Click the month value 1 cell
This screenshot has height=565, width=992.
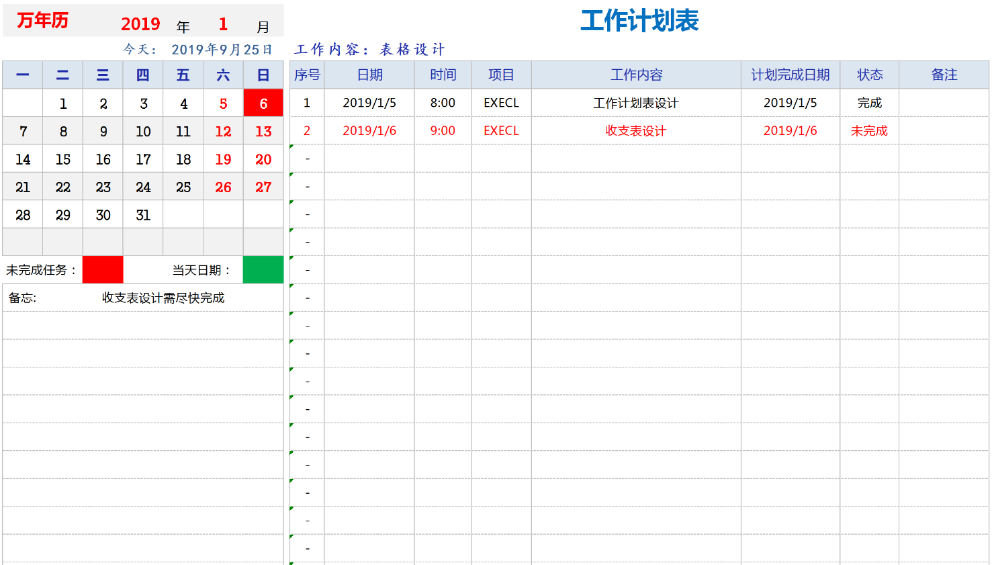coord(223,24)
